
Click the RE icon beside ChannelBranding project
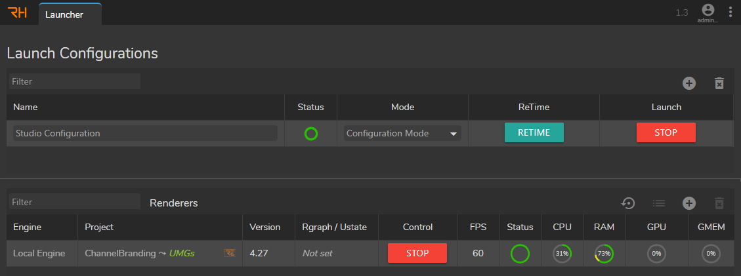click(x=230, y=253)
